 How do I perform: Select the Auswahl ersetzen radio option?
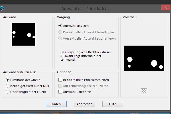pos(60,25)
